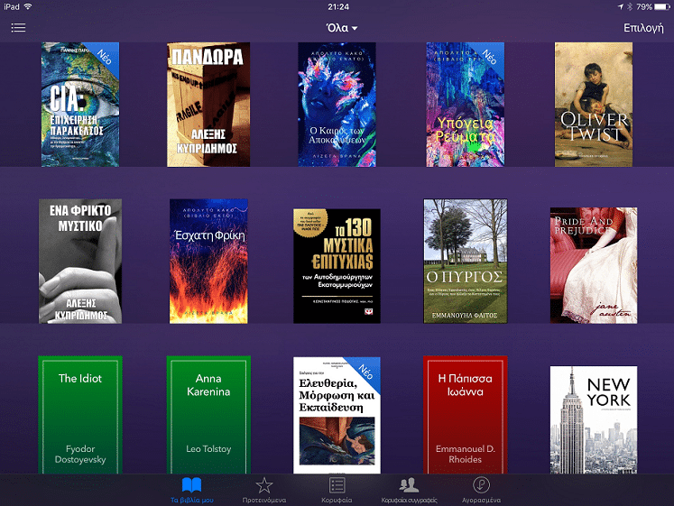Open Ελευθερία, Μόρφωση και Εκπαίδευση book
The width and height of the screenshot is (674, 506).
337,416
